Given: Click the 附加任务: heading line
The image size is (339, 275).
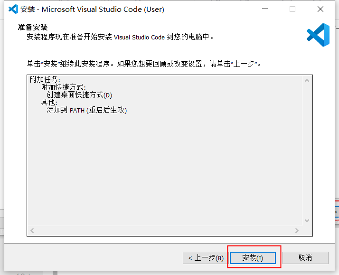Looking at the screenshot, I should [x=45, y=79].
